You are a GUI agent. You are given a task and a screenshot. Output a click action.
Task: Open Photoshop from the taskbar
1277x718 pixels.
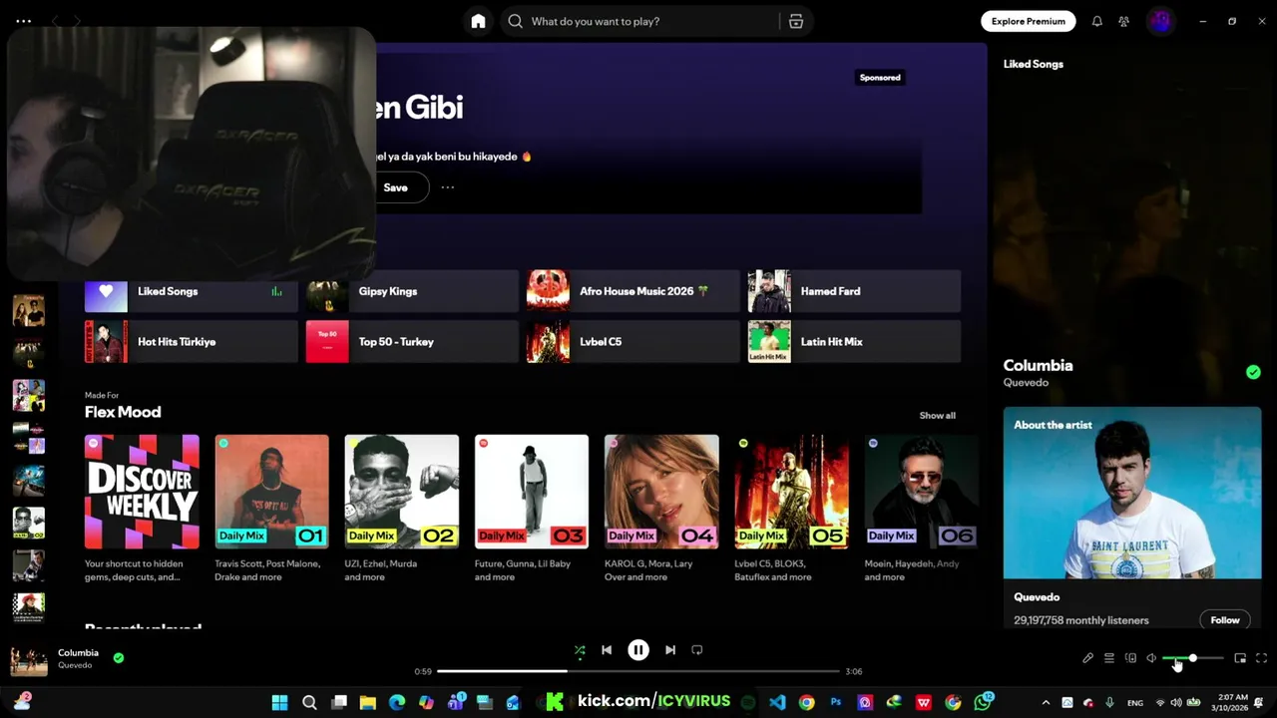[x=836, y=702]
